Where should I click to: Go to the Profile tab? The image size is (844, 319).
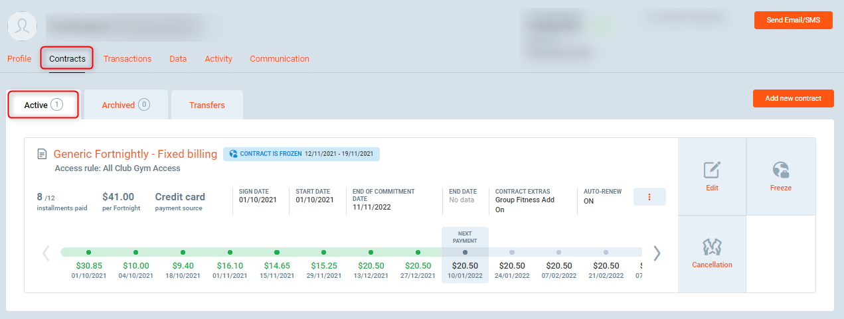pos(19,58)
